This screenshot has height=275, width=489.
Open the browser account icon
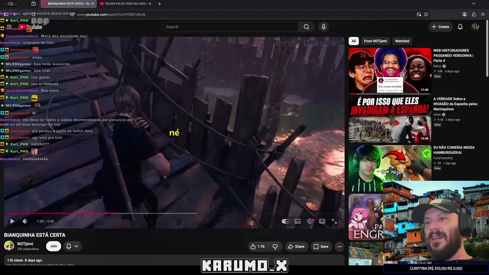465,15
